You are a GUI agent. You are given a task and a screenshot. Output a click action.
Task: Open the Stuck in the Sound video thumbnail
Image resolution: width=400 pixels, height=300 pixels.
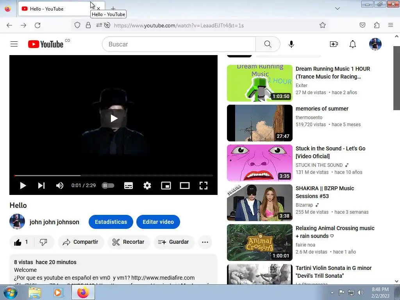[260, 163]
